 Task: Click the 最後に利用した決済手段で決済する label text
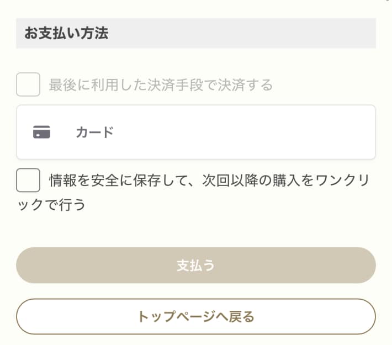161,85
